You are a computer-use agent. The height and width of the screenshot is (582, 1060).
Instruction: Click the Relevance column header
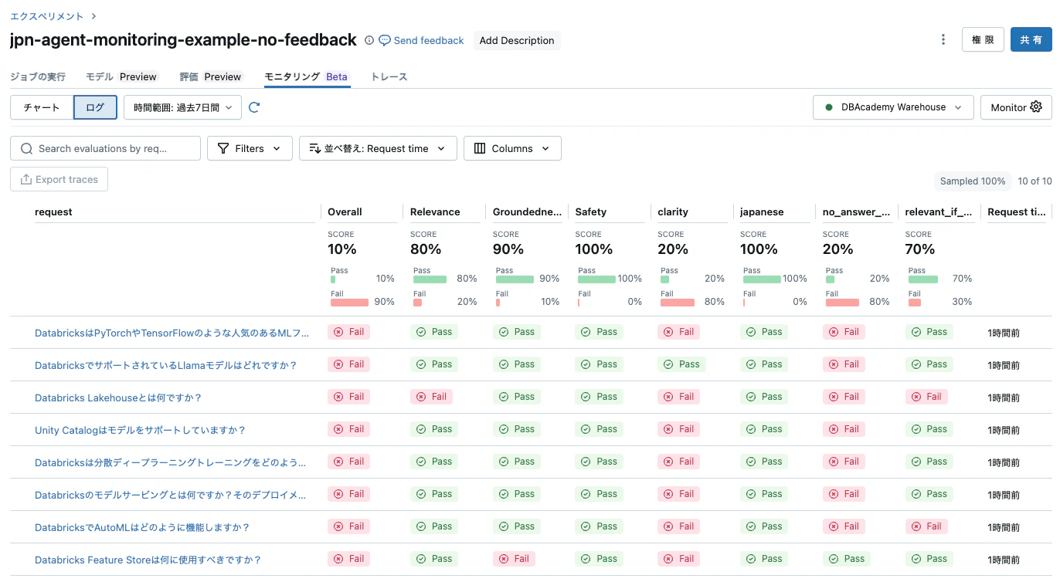435,211
